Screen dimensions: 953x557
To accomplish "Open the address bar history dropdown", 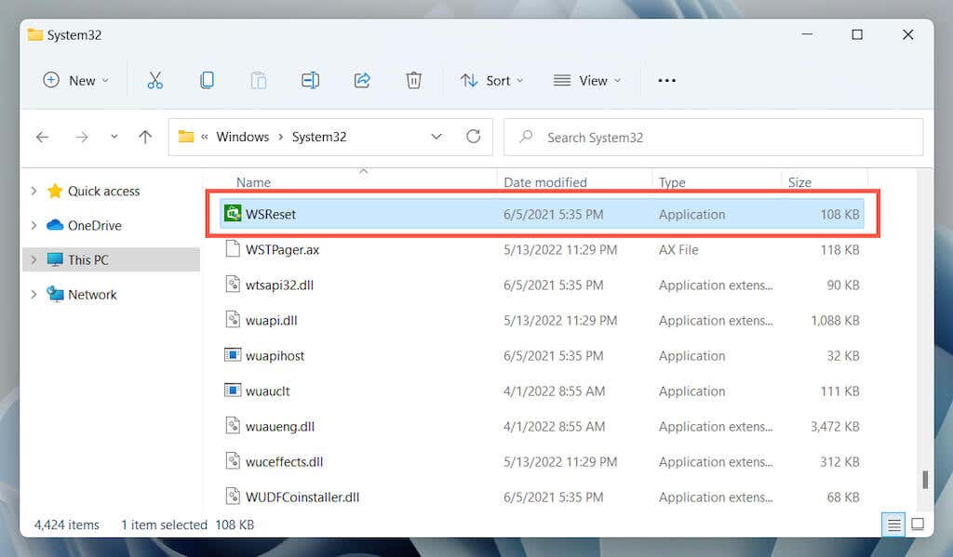I will tap(436, 137).
